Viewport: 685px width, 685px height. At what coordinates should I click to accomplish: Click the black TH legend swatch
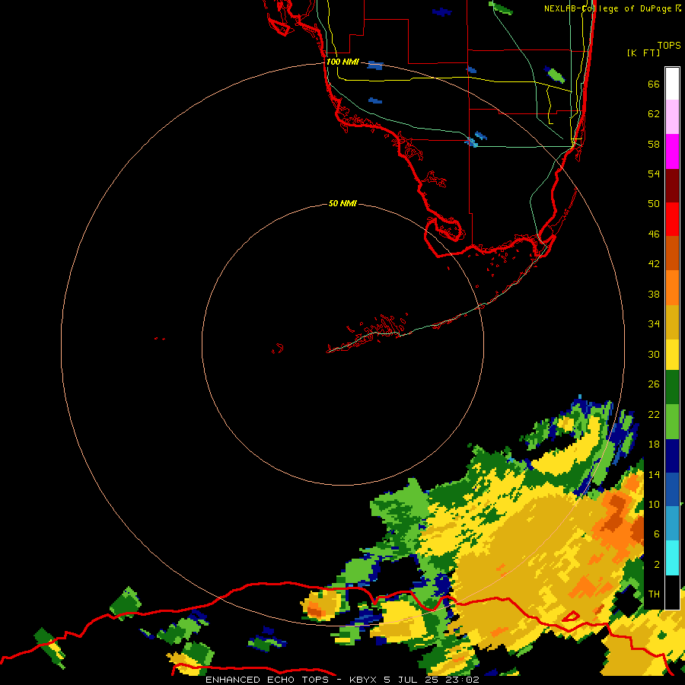click(672, 592)
